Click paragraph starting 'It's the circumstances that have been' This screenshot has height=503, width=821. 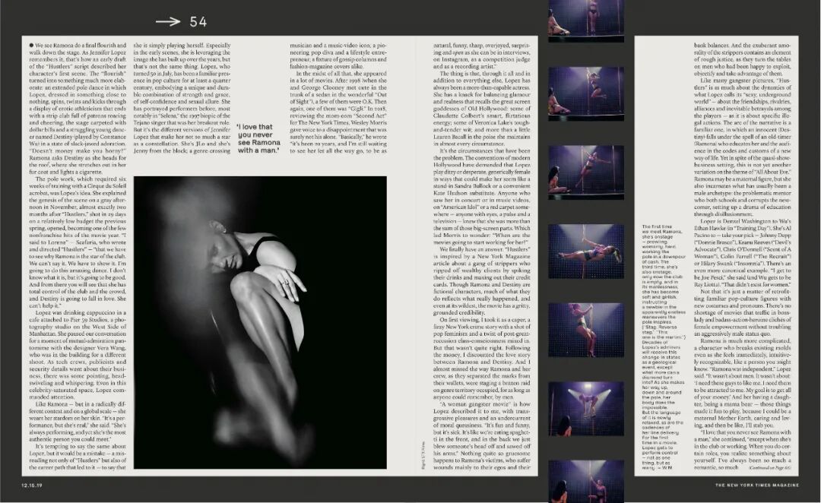coord(482,197)
